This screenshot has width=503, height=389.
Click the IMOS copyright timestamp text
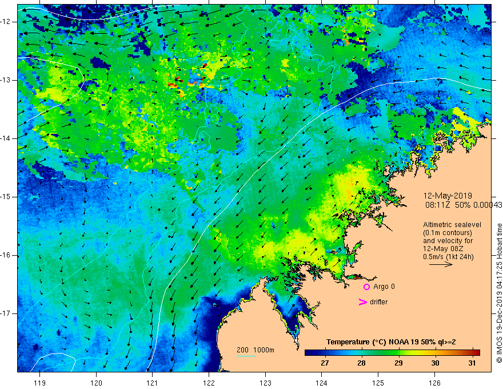click(499, 293)
